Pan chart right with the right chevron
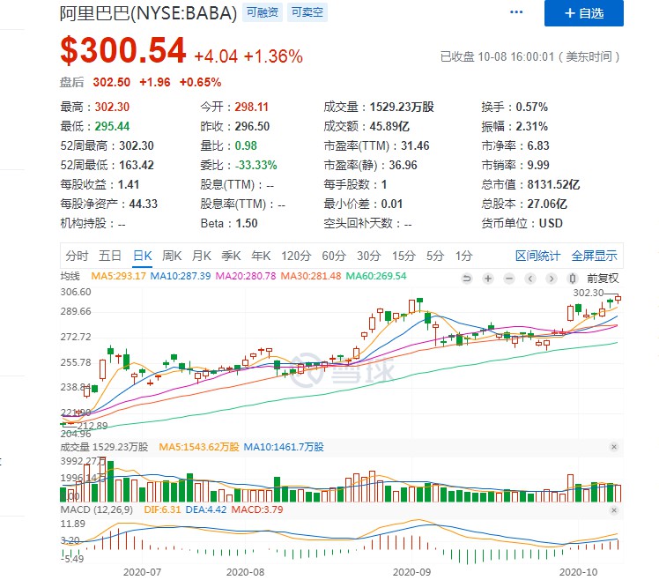The height and width of the screenshot is (580, 659). click(552, 278)
